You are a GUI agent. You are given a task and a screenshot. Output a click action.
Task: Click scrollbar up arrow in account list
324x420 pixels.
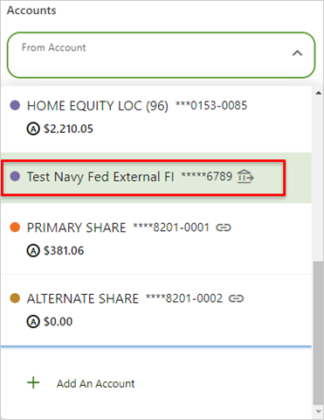318,93
